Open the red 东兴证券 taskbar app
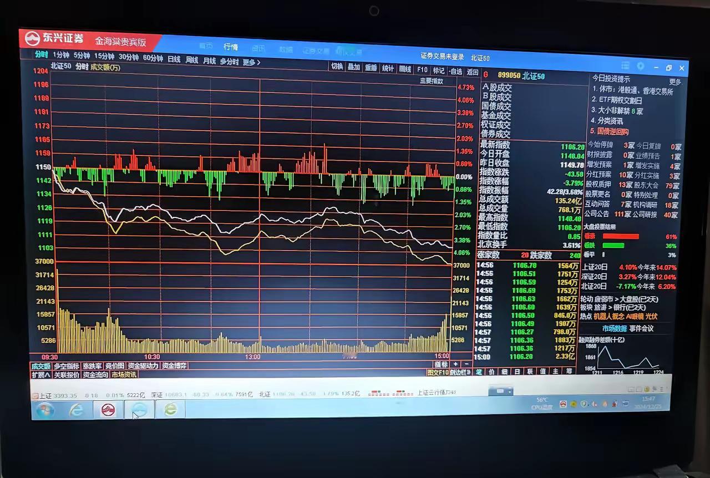Image resolution: width=710 pixels, height=478 pixels. pyautogui.click(x=108, y=410)
